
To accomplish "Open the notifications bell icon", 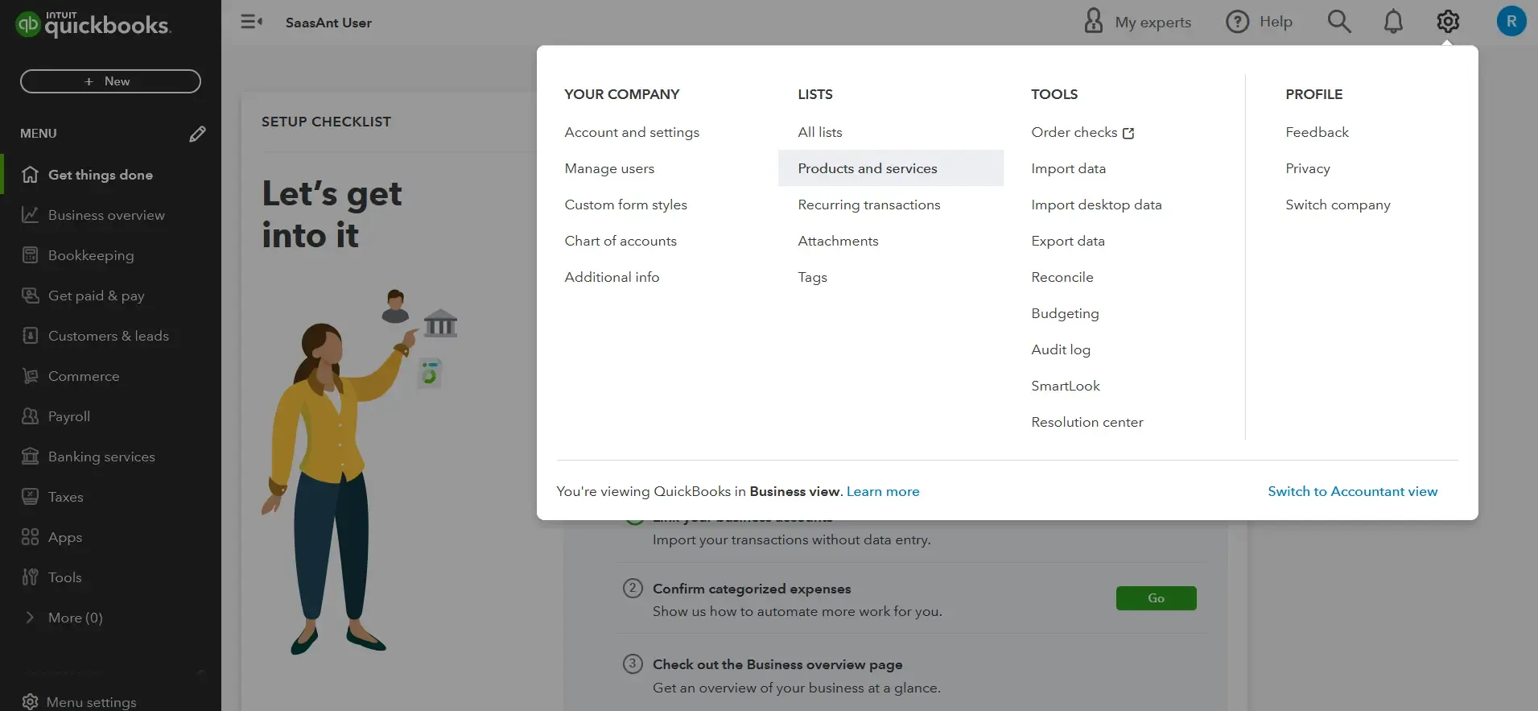I will 1393,22.
